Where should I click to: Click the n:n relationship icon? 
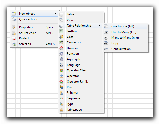(106, 38)
